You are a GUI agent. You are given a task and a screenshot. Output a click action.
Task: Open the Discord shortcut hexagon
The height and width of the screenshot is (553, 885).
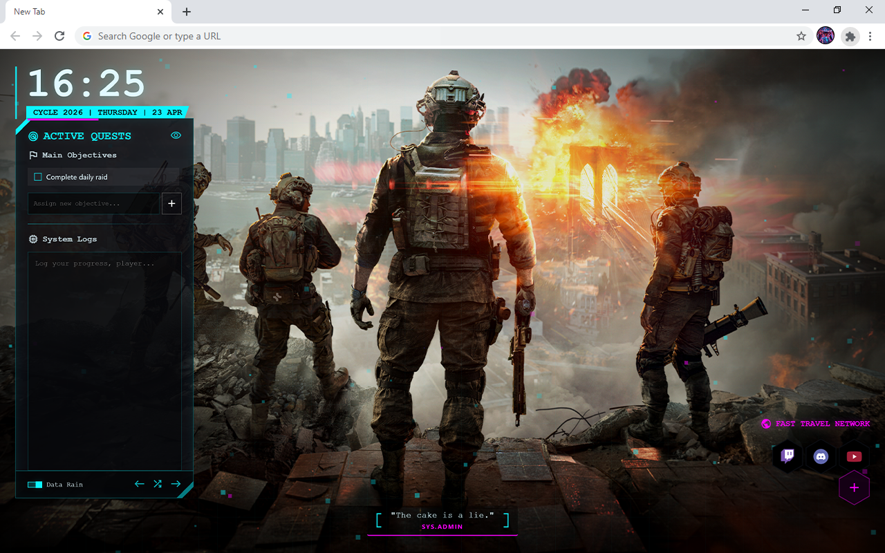821,456
